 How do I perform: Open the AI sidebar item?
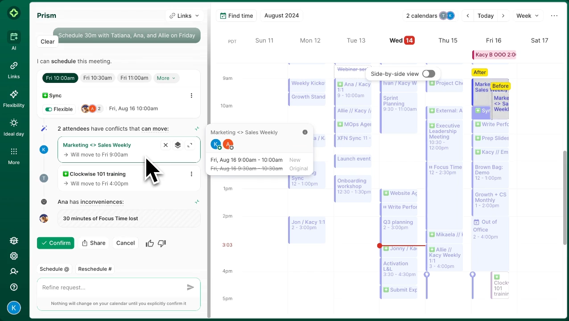pos(14,41)
